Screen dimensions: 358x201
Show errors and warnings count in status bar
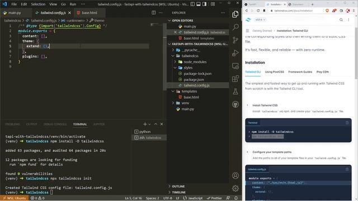(37, 198)
